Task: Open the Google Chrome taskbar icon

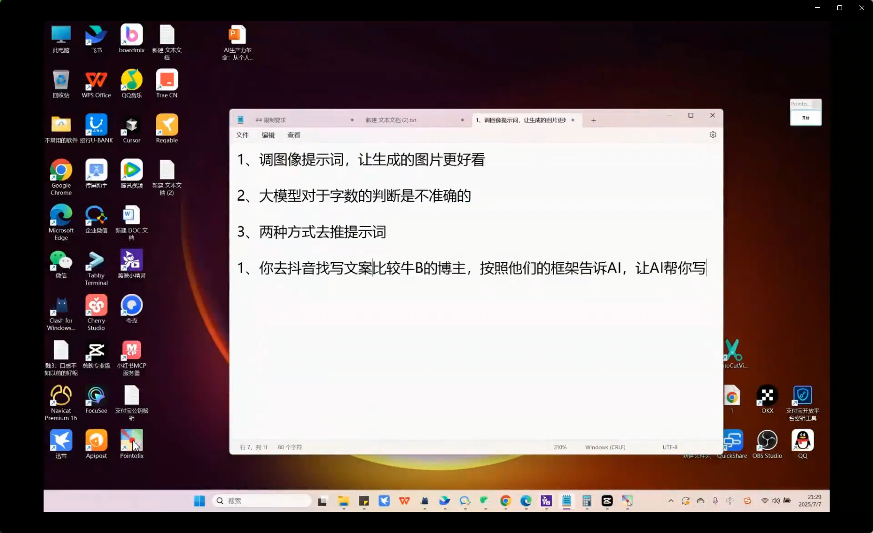Action: (505, 501)
